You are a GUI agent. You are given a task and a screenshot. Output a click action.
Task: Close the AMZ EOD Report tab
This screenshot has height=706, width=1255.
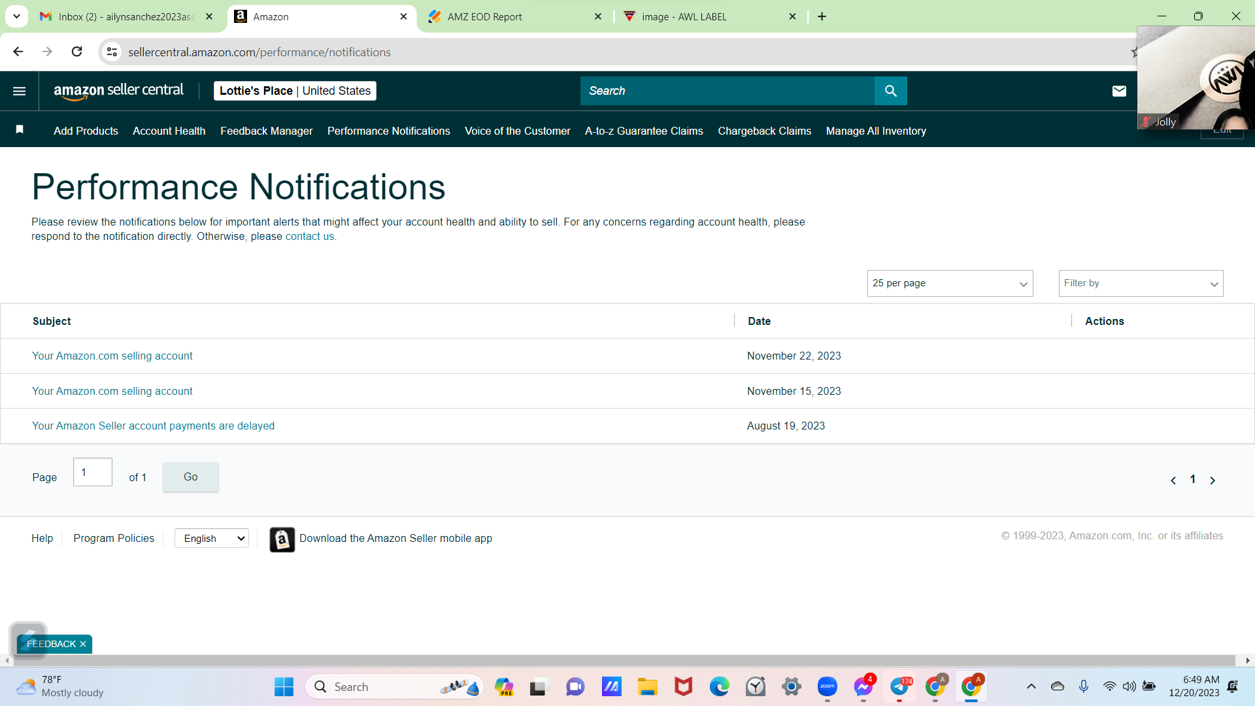598,16
